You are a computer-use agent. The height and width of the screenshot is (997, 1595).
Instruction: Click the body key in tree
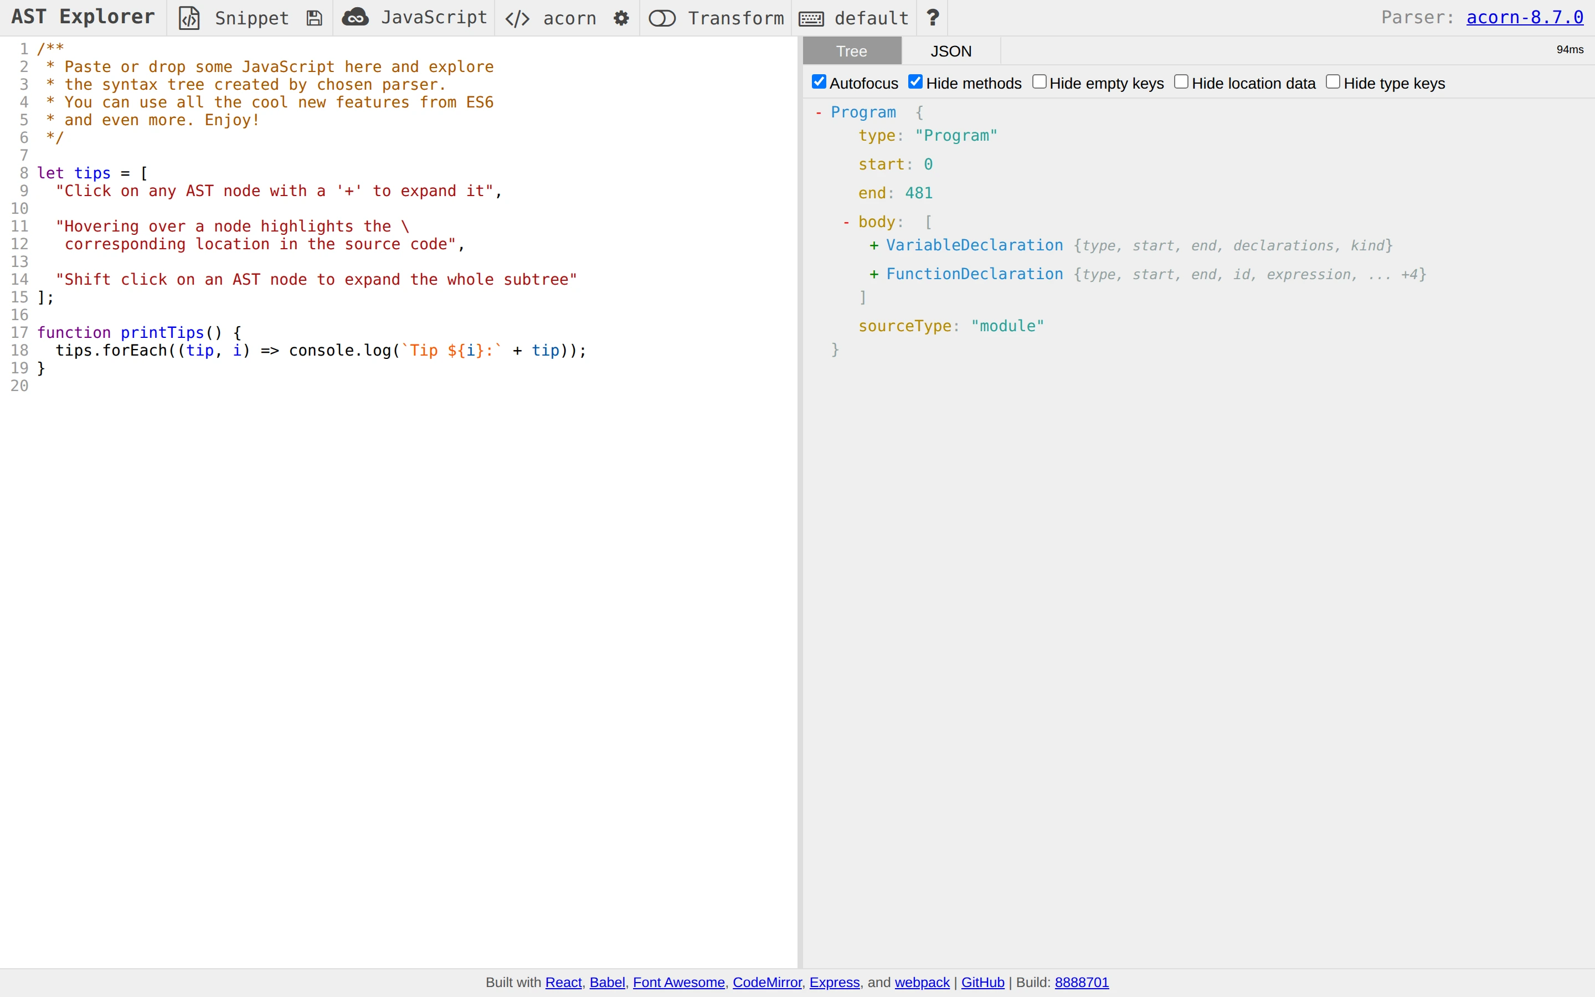[876, 222]
